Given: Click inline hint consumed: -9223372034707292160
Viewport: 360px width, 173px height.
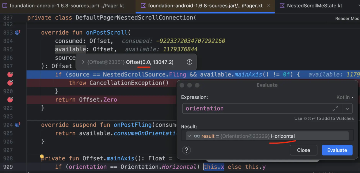Looking at the screenshot, I should pos(173,41).
